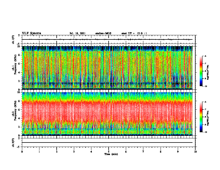The width and height of the screenshot is (220, 170).
Task: Click the ch.2 frequency spectrogram panel
Action: (107, 114)
